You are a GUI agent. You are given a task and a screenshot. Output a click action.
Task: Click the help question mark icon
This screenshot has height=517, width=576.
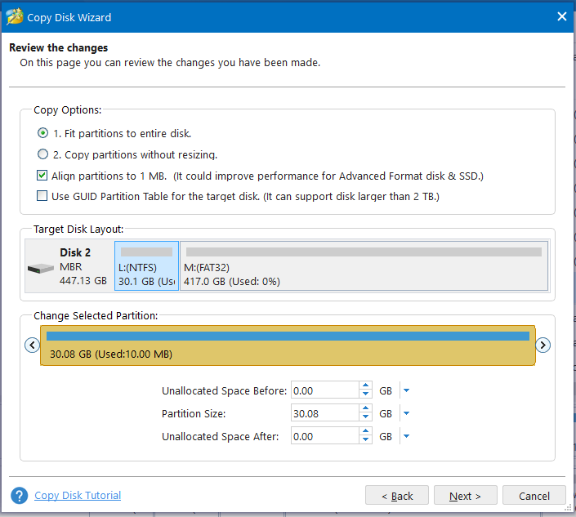point(20,496)
